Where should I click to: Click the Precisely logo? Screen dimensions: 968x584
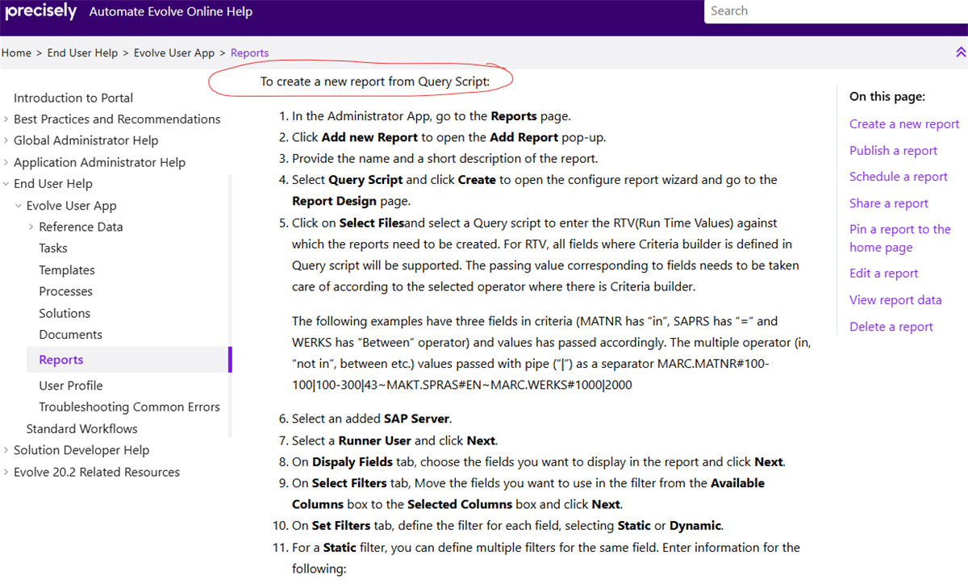(40, 11)
